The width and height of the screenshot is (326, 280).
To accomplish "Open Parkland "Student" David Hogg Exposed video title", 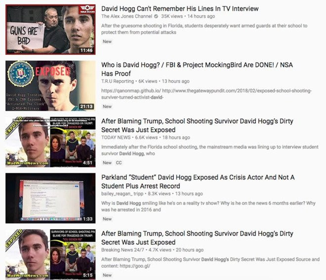I will point(198,181).
